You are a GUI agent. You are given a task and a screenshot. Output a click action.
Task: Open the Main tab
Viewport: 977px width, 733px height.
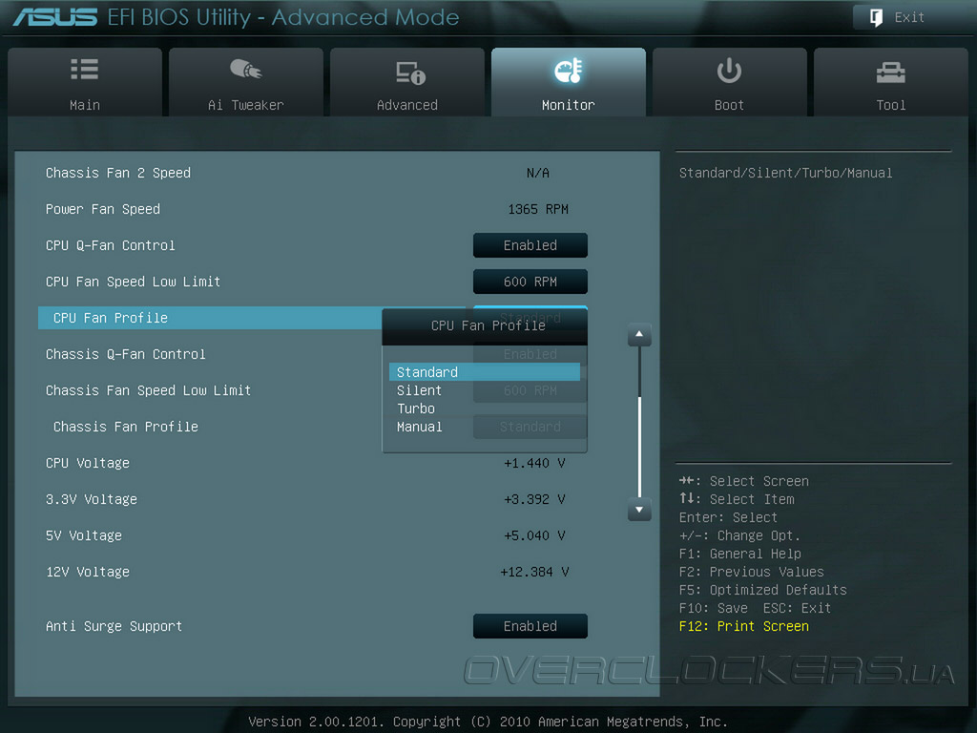pyautogui.click(x=85, y=82)
